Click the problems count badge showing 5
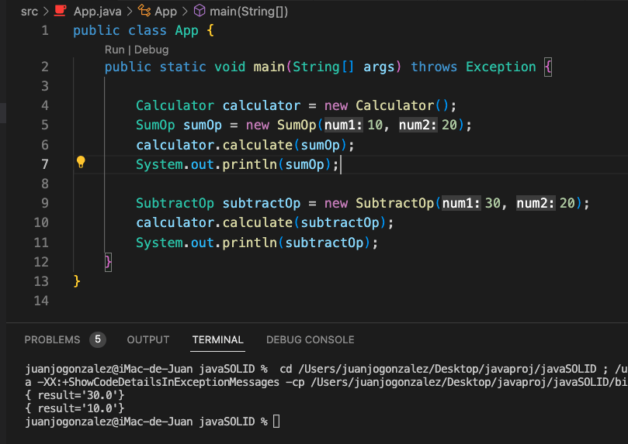 click(x=98, y=339)
